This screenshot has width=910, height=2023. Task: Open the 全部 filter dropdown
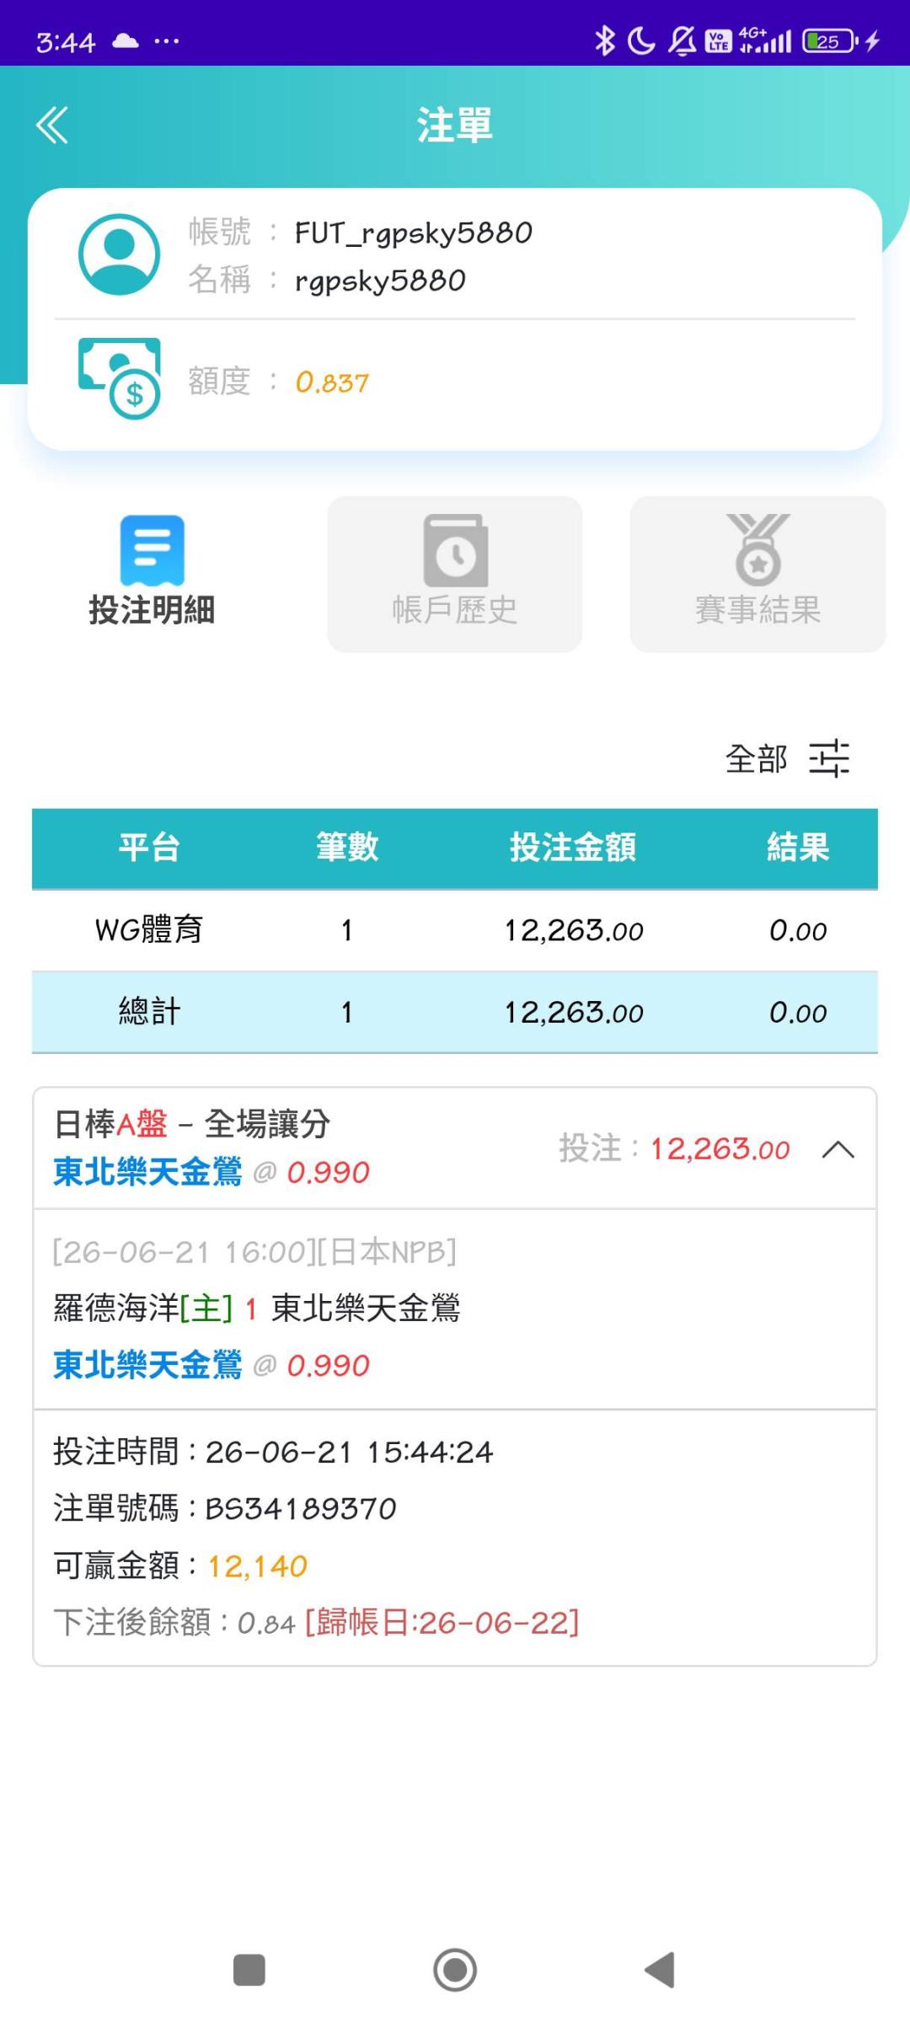coord(756,758)
